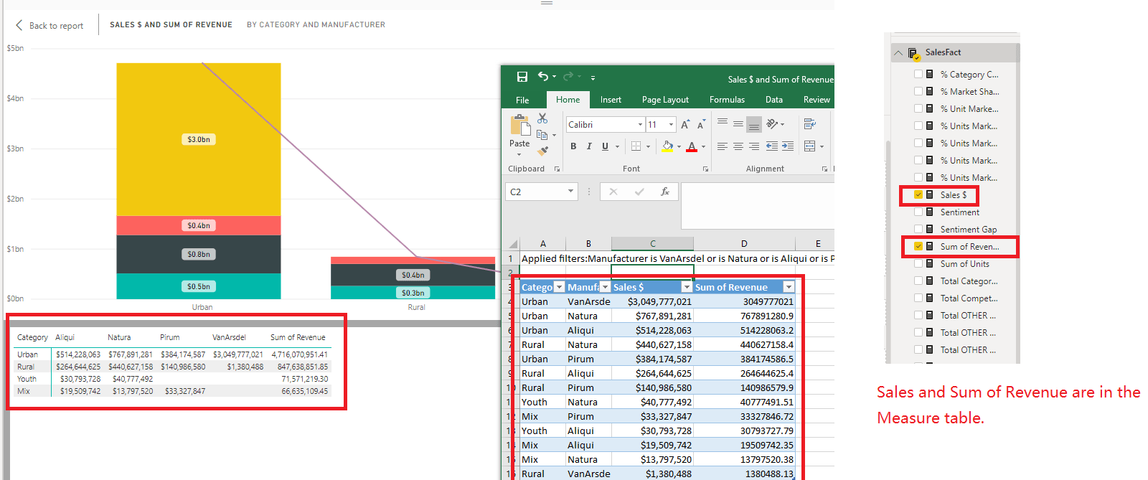Decrease the font size

point(702,125)
